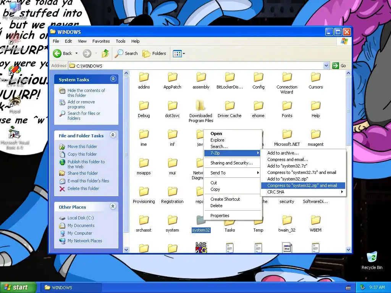Open the Favorites menu
The width and height of the screenshot is (391, 293).
101,41
